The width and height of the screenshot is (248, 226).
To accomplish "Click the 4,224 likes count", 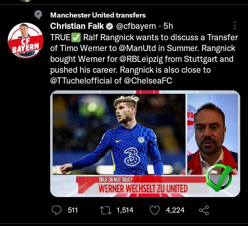I will [x=175, y=210].
